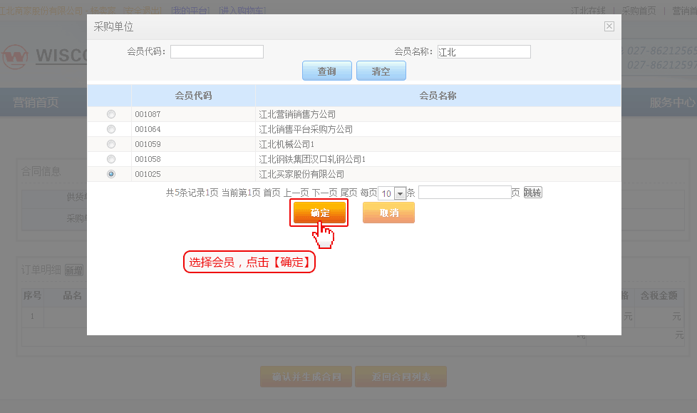697x413 pixels.
Task: Select radio button for member 001064
Action: (x=110, y=129)
